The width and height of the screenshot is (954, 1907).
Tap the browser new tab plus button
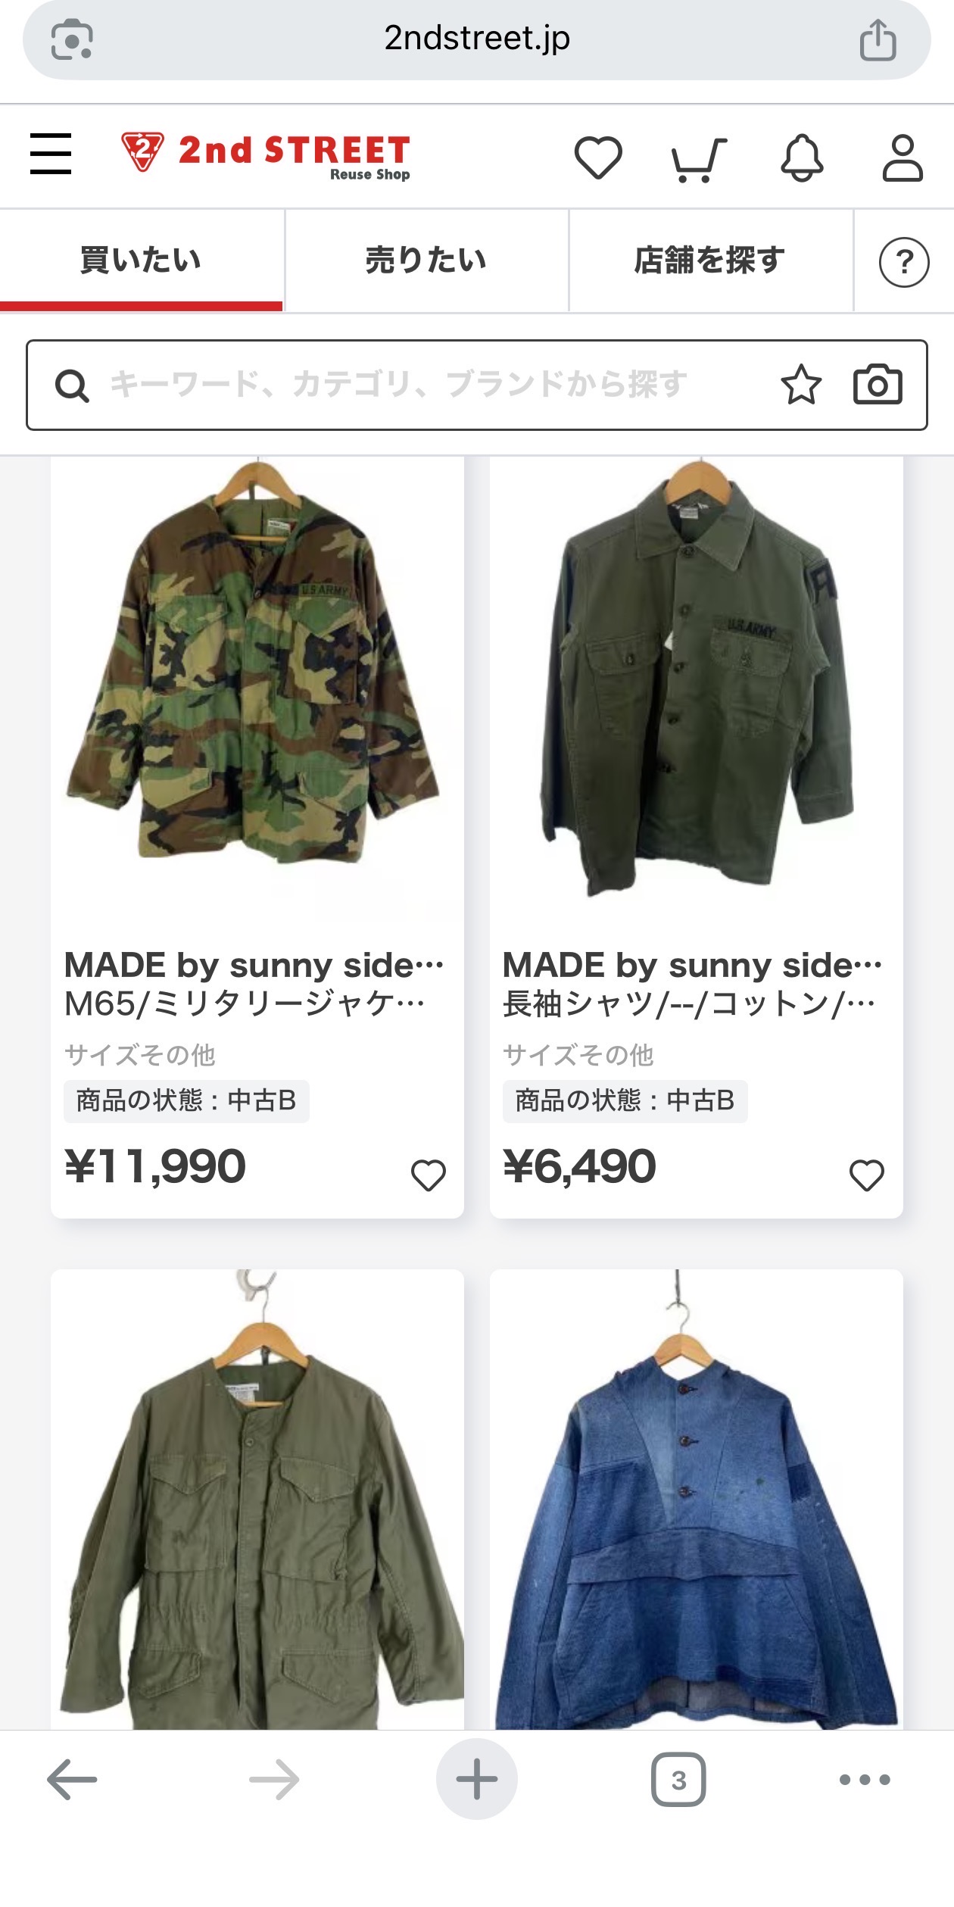476,1780
